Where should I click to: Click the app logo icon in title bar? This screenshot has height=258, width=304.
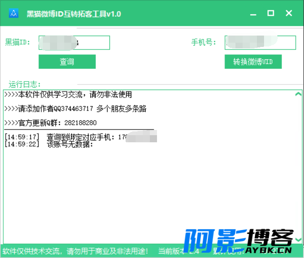(14, 13)
